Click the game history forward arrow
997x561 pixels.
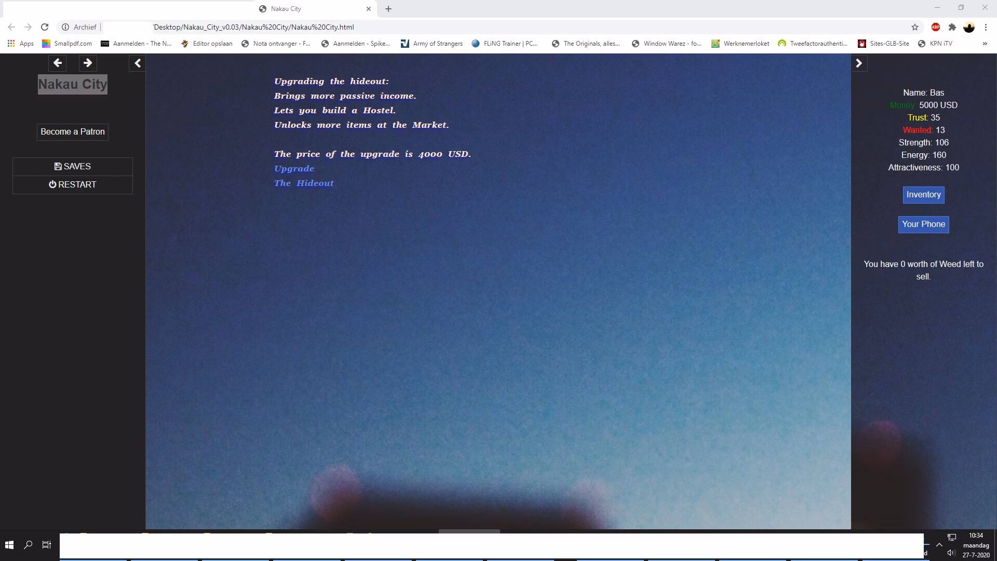point(88,63)
